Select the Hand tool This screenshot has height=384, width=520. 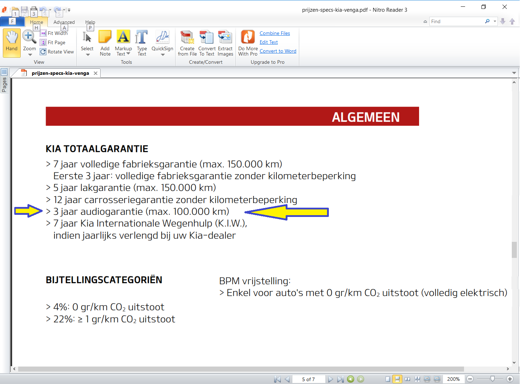pyautogui.click(x=12, y=43)
